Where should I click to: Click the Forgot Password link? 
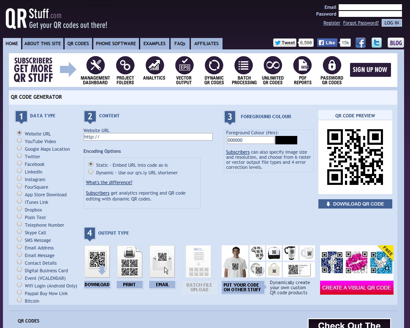point(361,23)
